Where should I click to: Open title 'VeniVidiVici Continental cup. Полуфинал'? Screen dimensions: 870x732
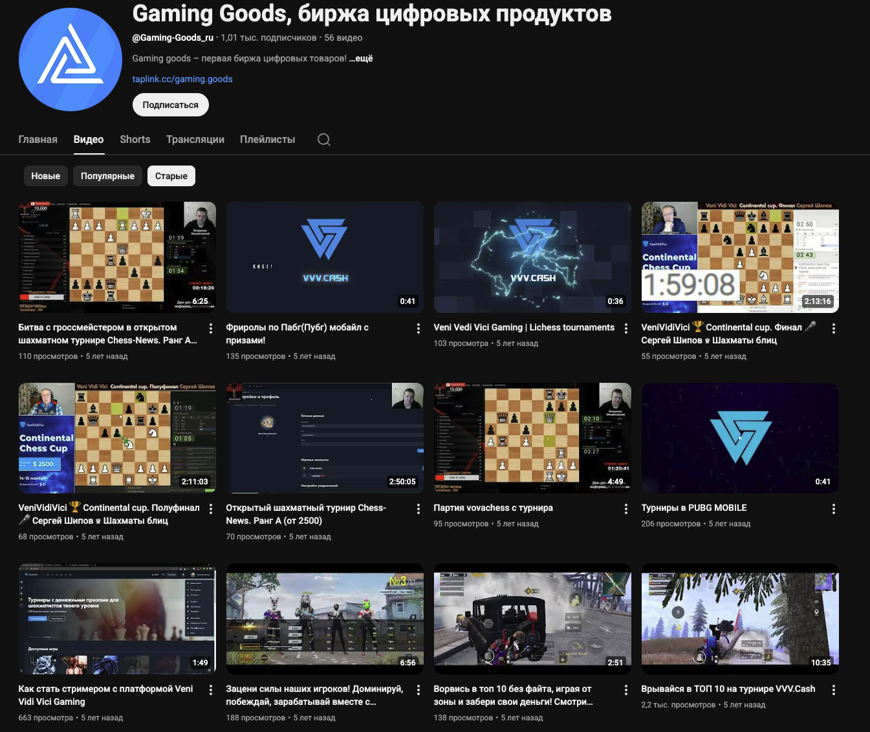pos(109,514)
